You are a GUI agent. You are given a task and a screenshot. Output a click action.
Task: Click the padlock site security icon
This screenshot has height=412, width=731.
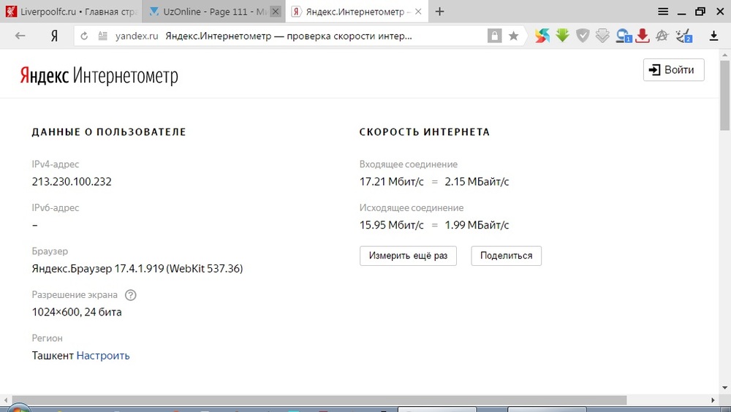(495, 36)
